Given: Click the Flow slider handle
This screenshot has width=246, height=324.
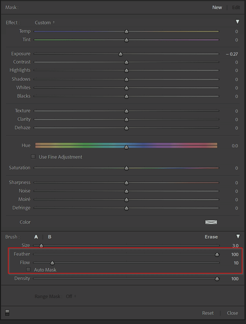Looking at the screenshot, I should [52, 263].
